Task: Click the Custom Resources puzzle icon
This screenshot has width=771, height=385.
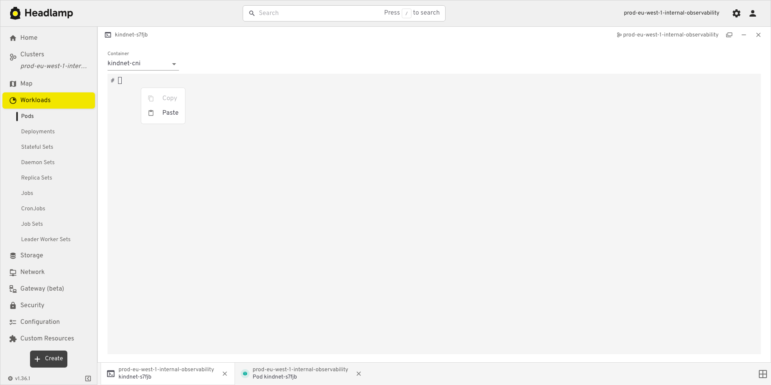Action: [x=13, y=339]
